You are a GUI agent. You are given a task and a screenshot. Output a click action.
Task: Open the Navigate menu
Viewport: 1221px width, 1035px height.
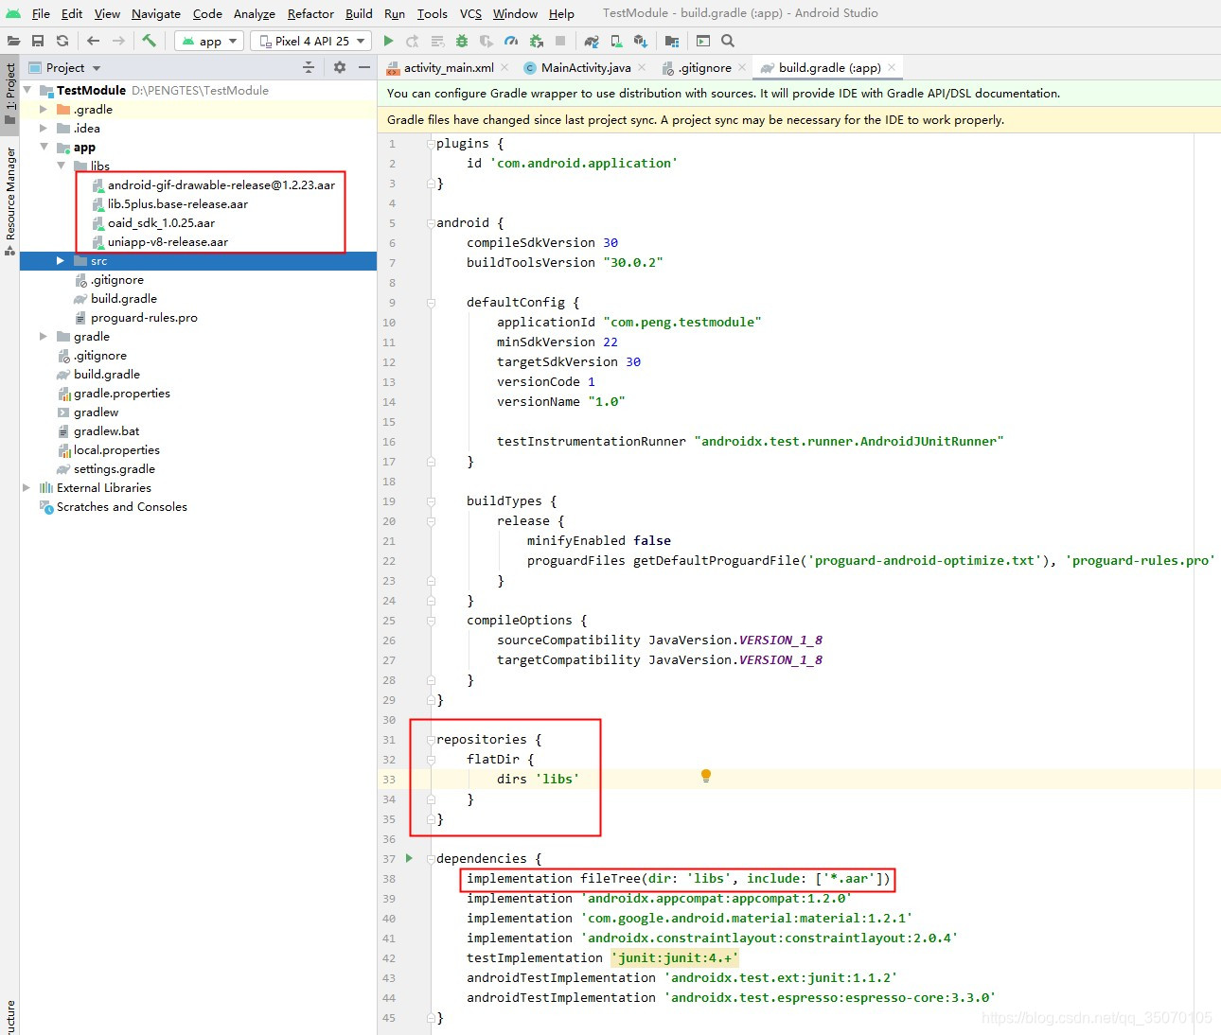156,13
